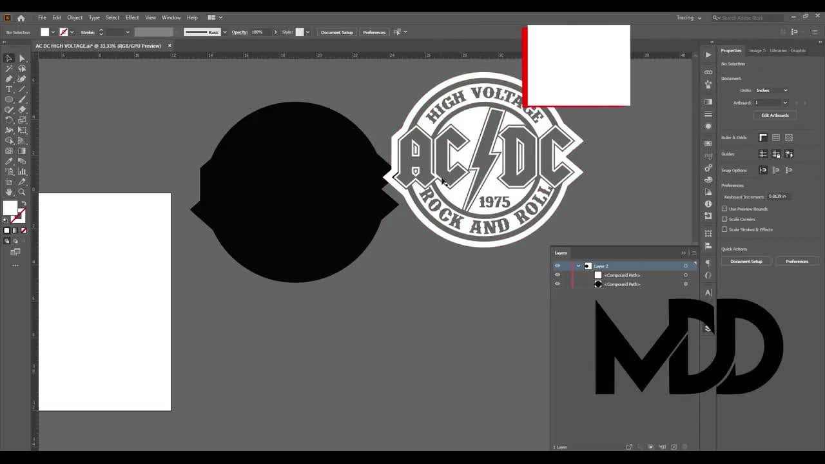Toggle transparency grid icon
This screenshot has width=825, height=464.
point(789,137)
